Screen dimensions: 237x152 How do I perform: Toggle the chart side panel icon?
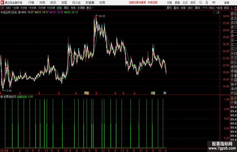(x=218, y=12)
